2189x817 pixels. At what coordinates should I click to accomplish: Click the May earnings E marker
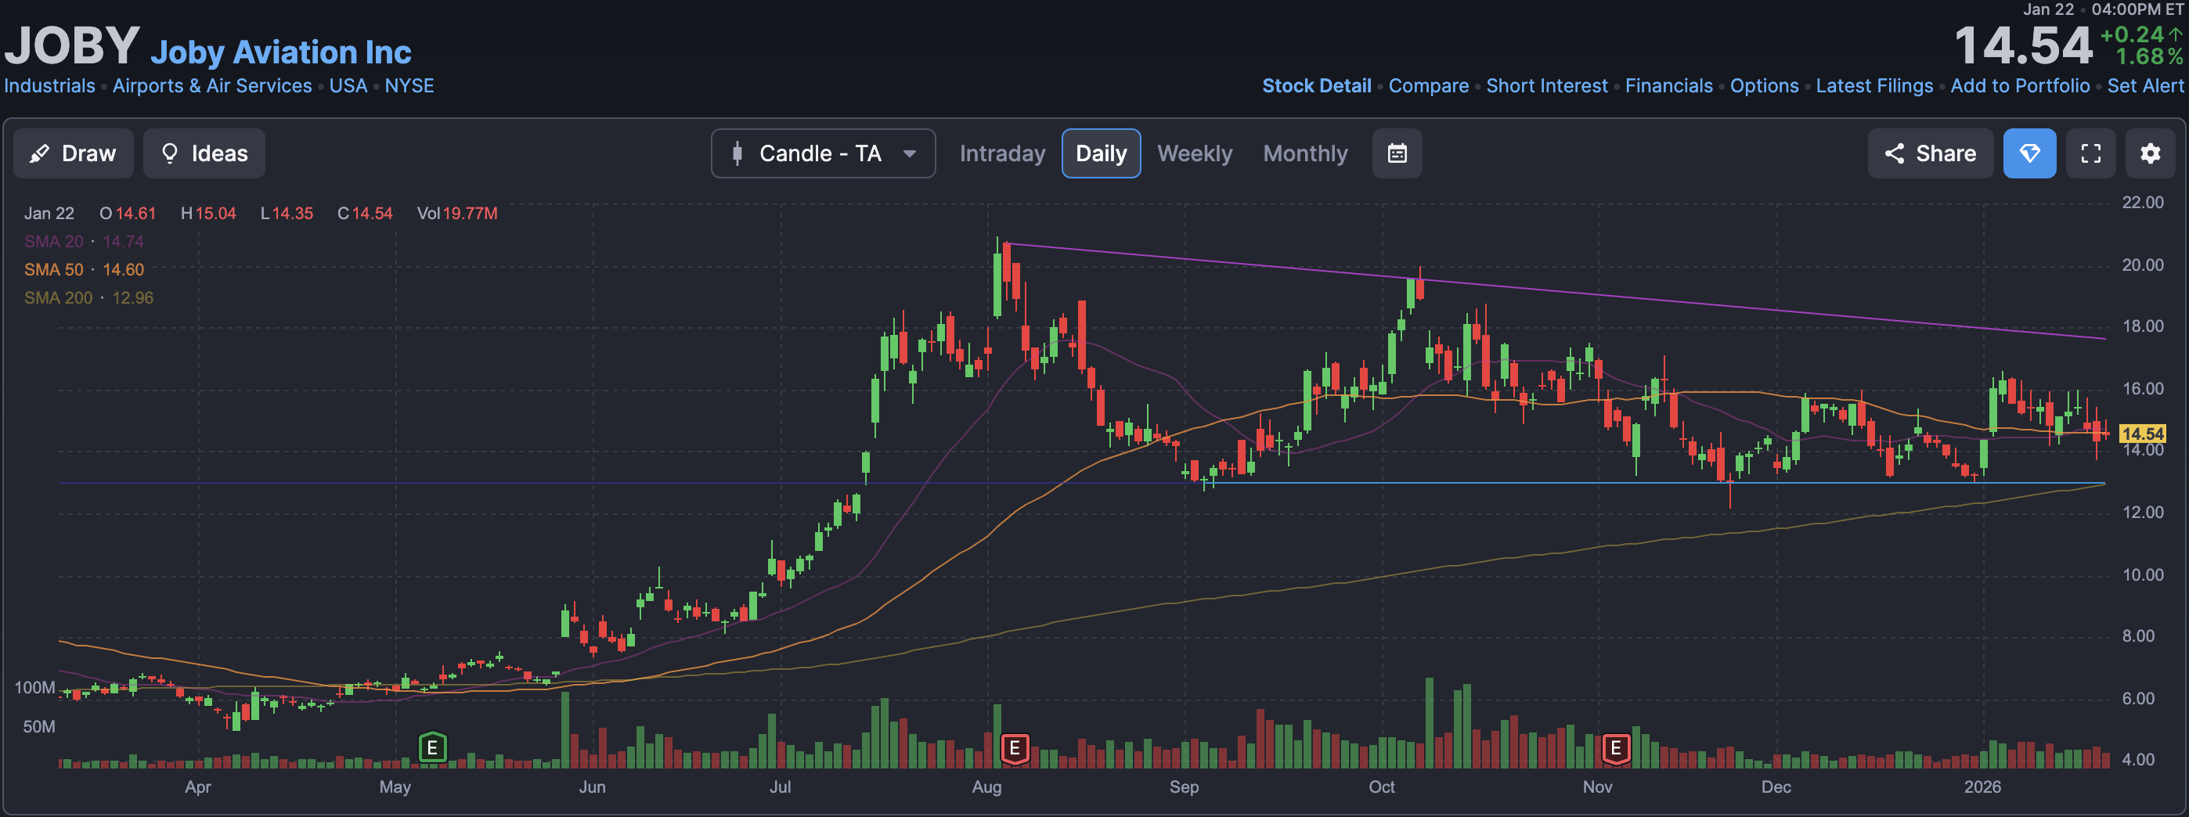[x=432, y=748]
